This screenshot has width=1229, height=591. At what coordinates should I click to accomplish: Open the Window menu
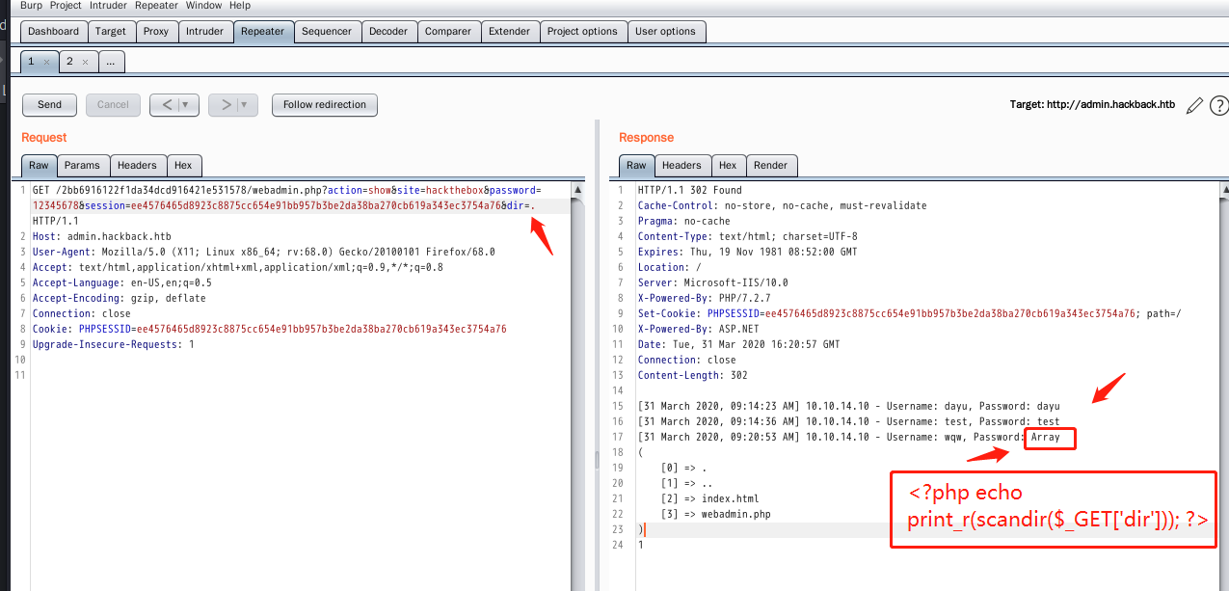pos(204,6)
